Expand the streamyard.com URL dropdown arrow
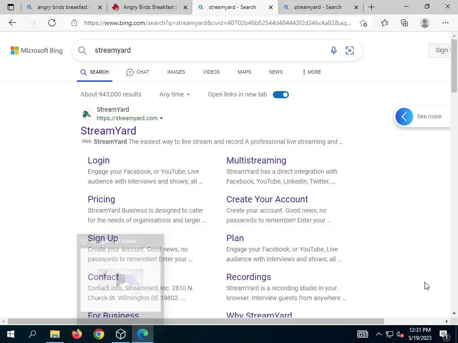The height and width of the screenshot is (343, 458). pos(161,118)
